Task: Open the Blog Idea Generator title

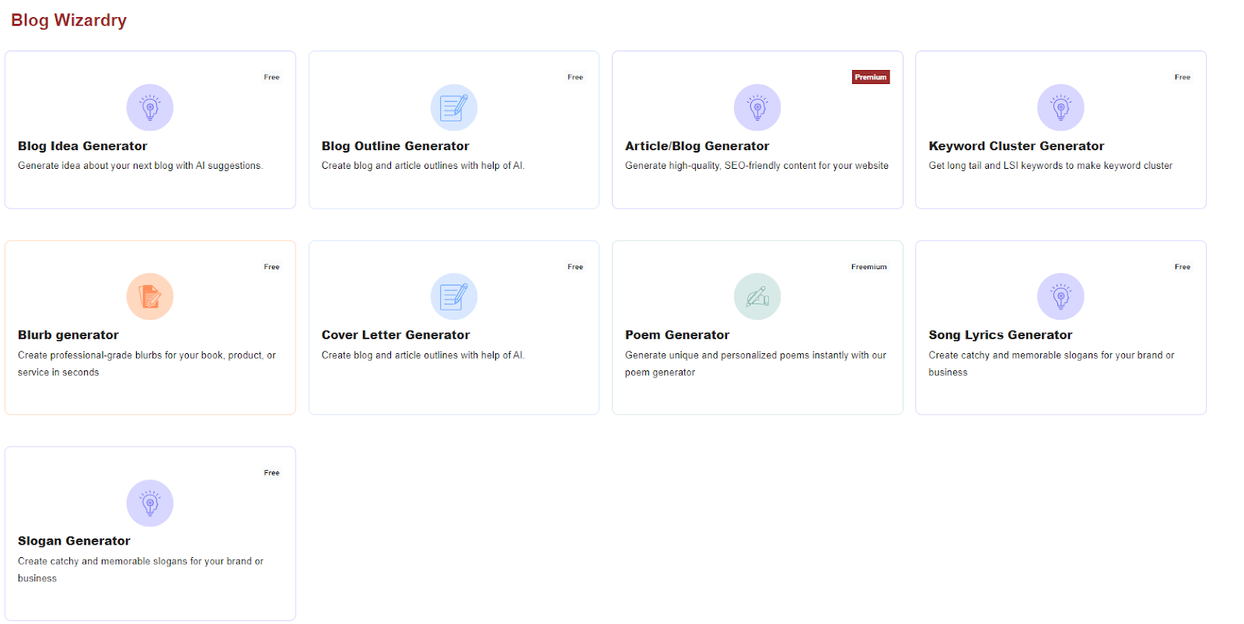Action: click(x=82, y=146)
